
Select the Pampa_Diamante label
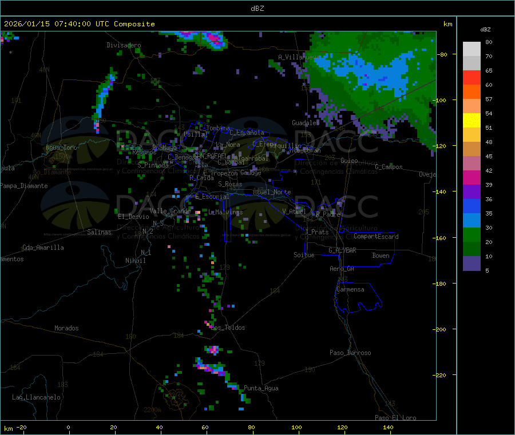[24, 186]
